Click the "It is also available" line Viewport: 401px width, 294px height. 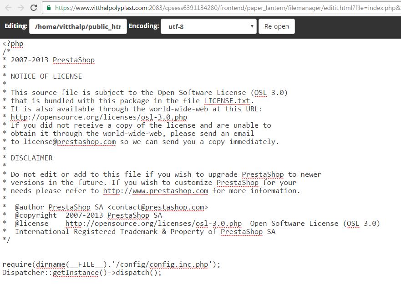point(132,109)
